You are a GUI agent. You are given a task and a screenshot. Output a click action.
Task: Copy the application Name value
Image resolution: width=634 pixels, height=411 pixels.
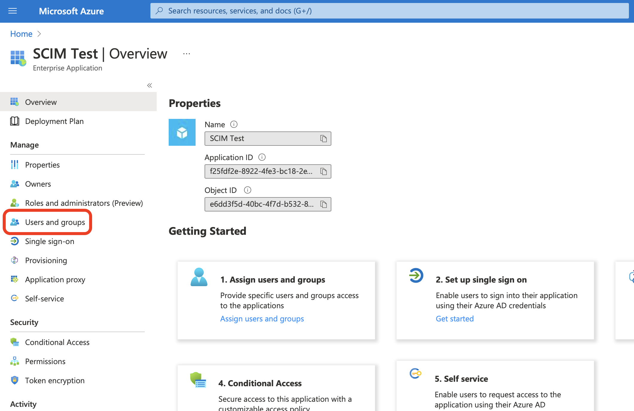coord(324,139)
